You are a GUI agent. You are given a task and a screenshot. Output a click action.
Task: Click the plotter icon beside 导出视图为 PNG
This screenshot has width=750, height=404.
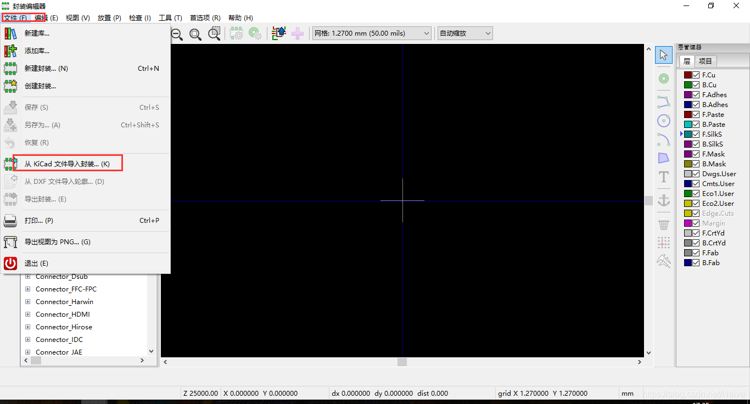10,242
